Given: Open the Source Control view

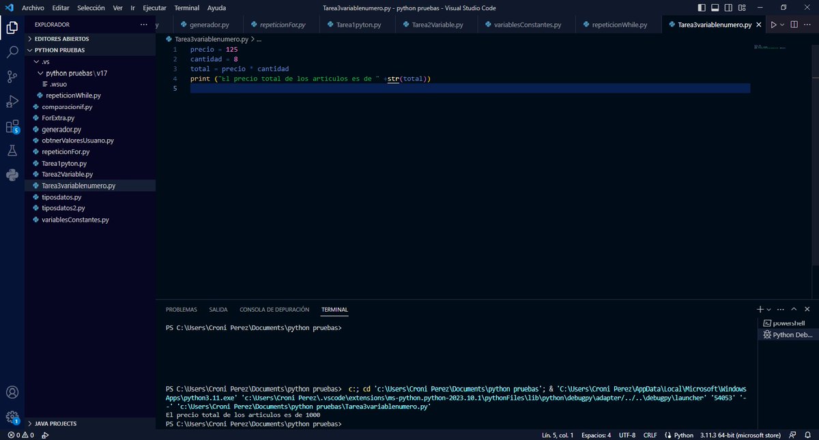Looking at the screenshot, I should click(x=12, y=77).
